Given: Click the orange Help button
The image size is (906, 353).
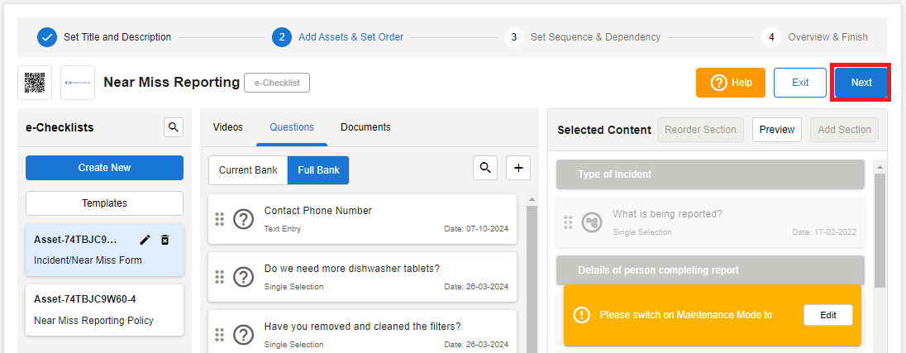Looking at the screenshot, I should (731, 83).
